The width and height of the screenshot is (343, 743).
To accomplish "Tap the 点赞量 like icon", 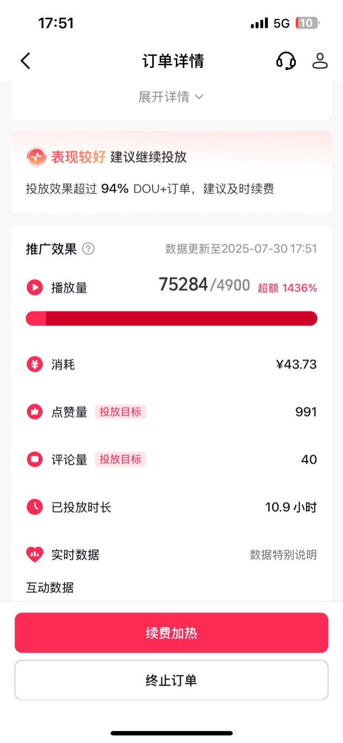I will 35,411.
